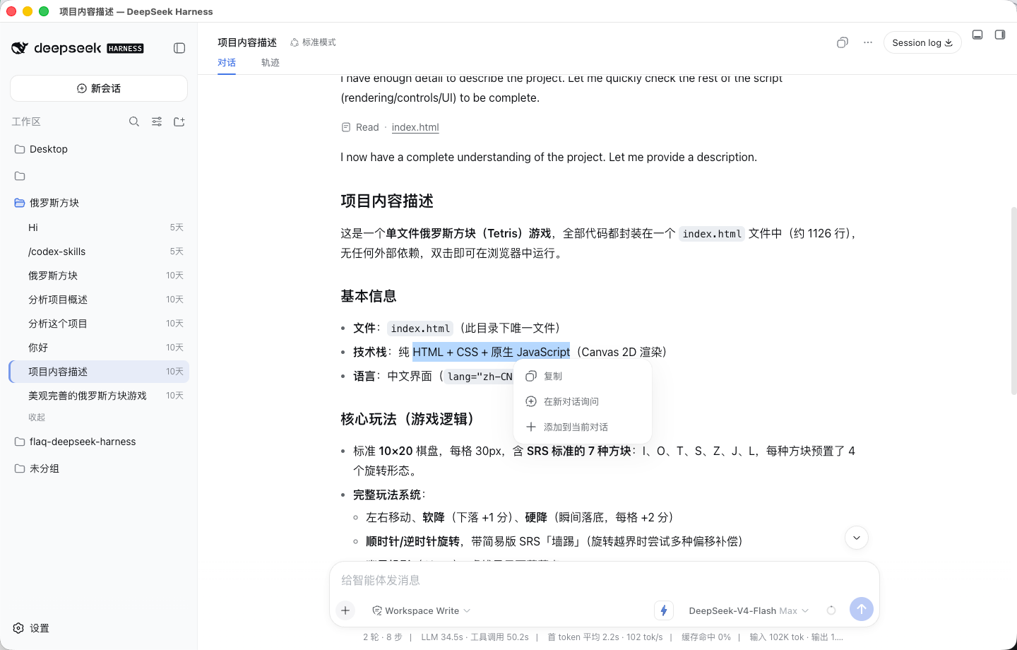Toggle the right side panel icon
1017x650 pixels.
(1000, 35)
